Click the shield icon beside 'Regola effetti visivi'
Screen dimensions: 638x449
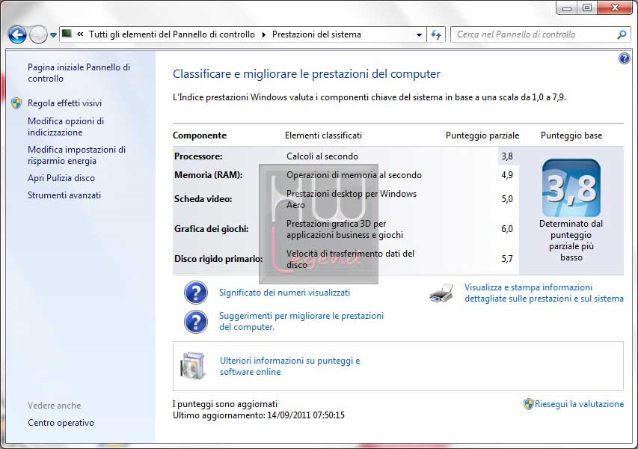click(16, 103)
